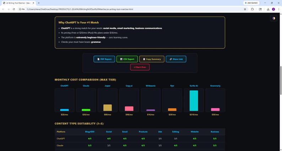
Task: Click Claude in the suitability table
Action: pyautogui.click(x=60, y=145)
